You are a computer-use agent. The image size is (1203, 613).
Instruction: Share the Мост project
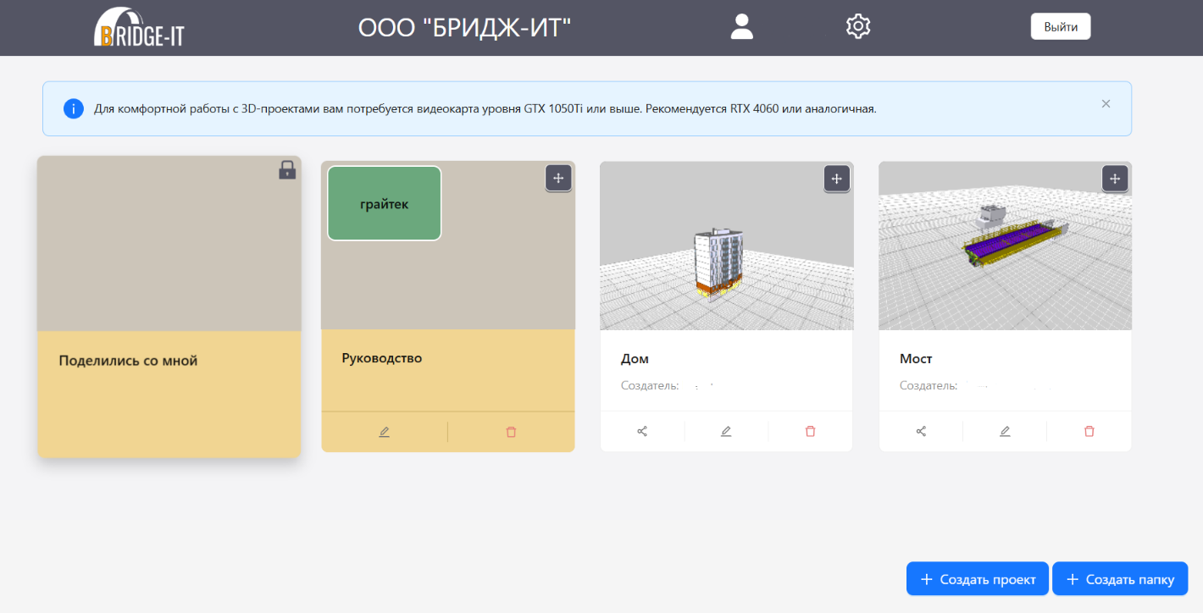click(921, 431)
